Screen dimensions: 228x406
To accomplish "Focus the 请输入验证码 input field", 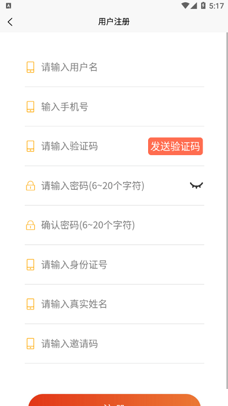I will tap(94, 146).
